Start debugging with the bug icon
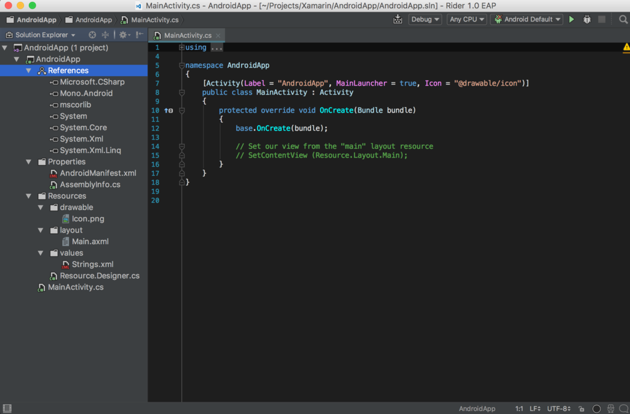Image resolution: width=630 pixels, height=414 pixels. point(587,19)
